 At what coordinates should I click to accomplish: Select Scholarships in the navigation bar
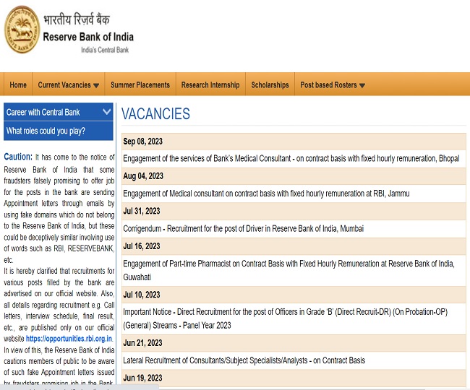tap(270, 84)
